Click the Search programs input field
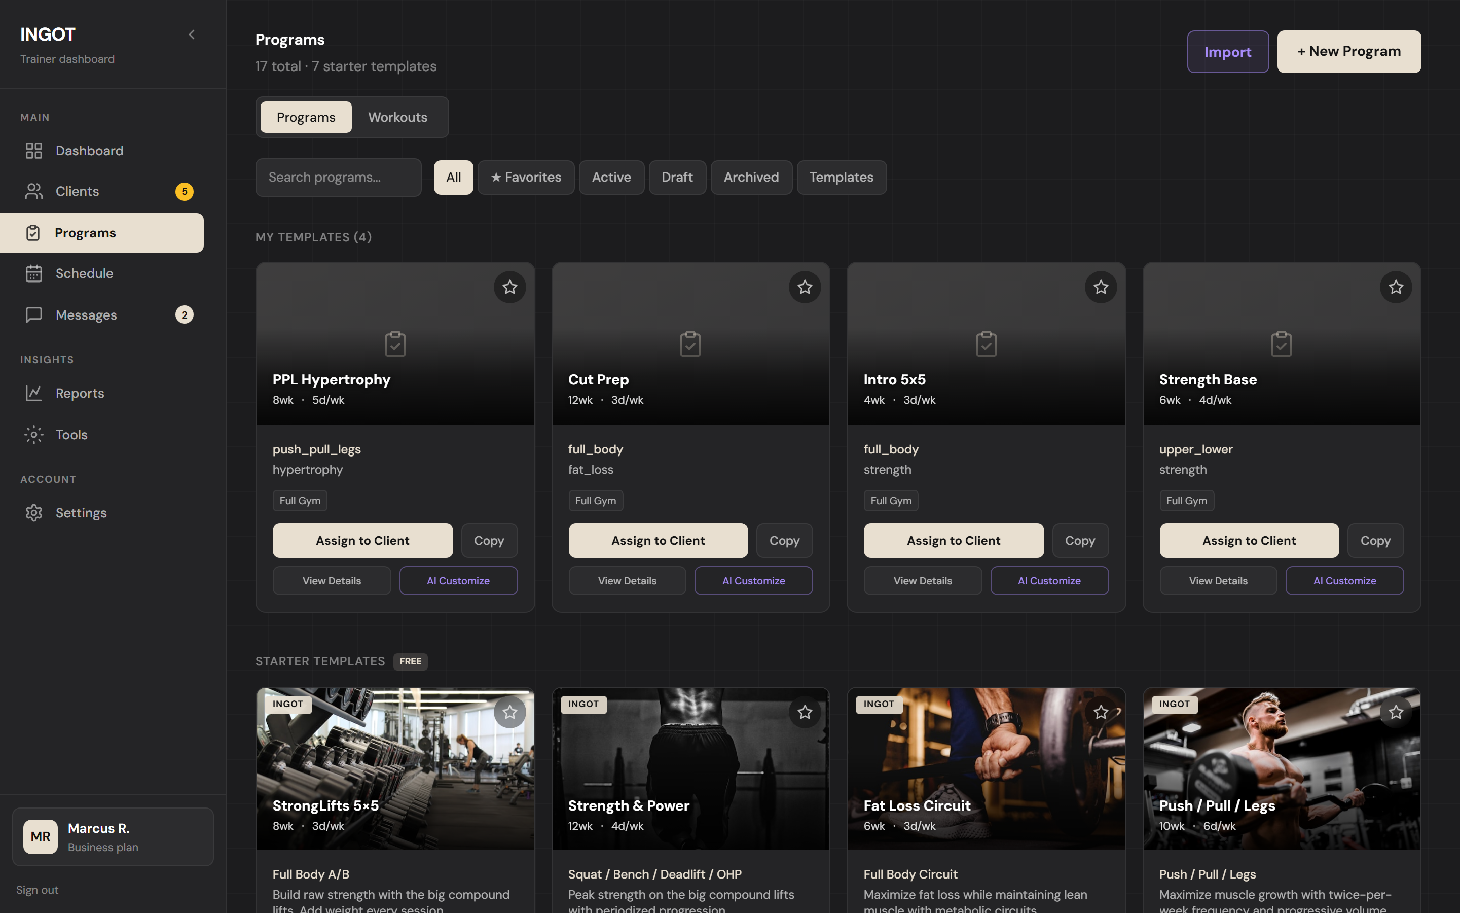This screenshot has width=1460, height=913. [x=339, y=177]
